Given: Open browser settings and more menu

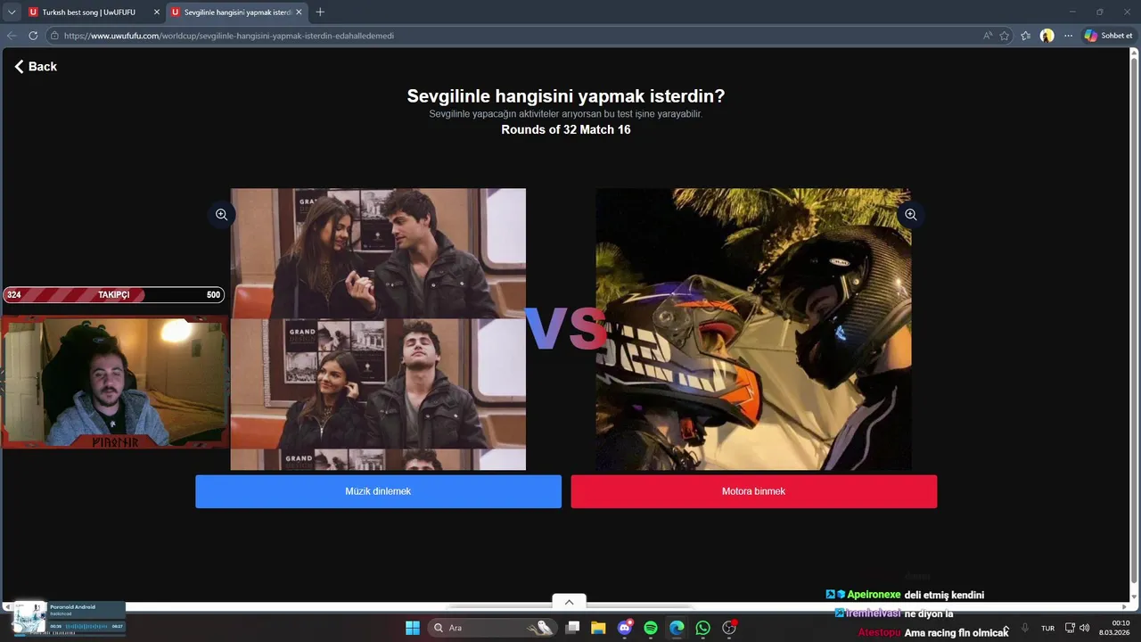Looking at the screenshot, I should (x=1068, y=36).
